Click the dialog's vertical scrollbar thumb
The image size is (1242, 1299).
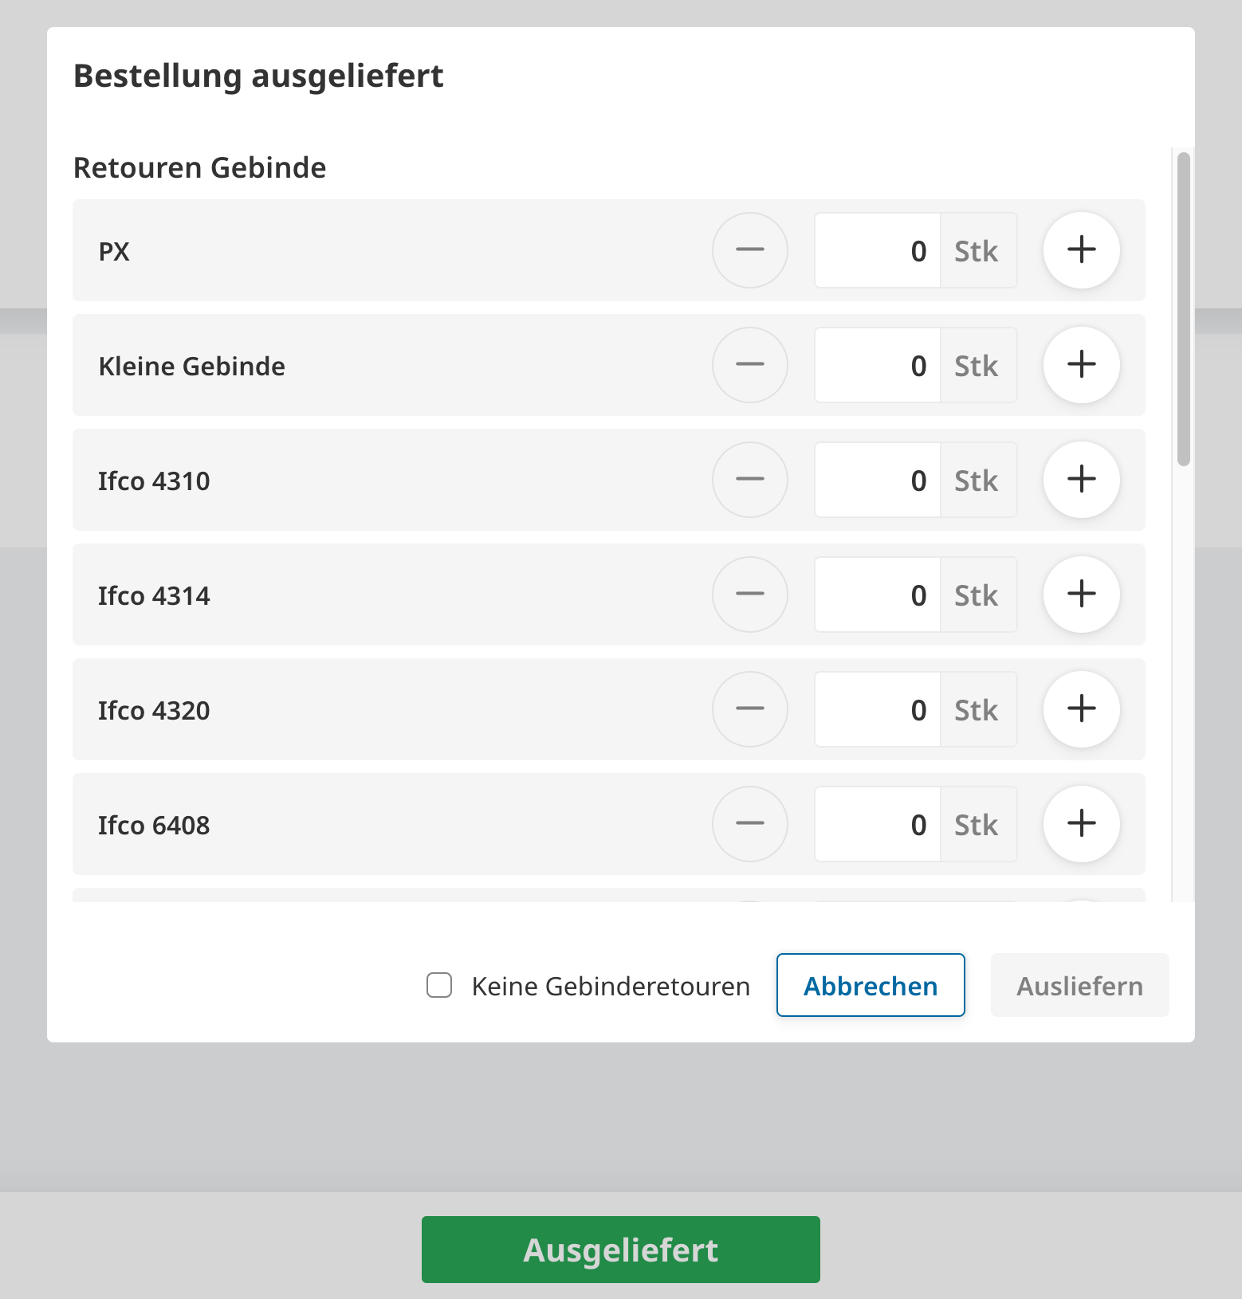click(1183, 309)
